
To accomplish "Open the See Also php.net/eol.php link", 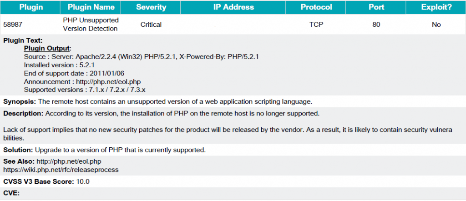I will tap(69, 162).
